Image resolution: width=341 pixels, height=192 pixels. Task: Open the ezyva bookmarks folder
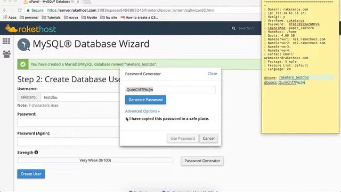[71, 18]
